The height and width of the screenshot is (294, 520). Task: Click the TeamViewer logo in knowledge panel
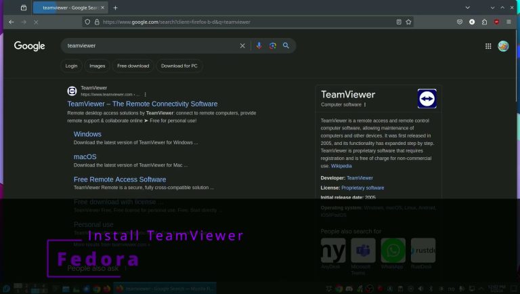pos(427,98)
